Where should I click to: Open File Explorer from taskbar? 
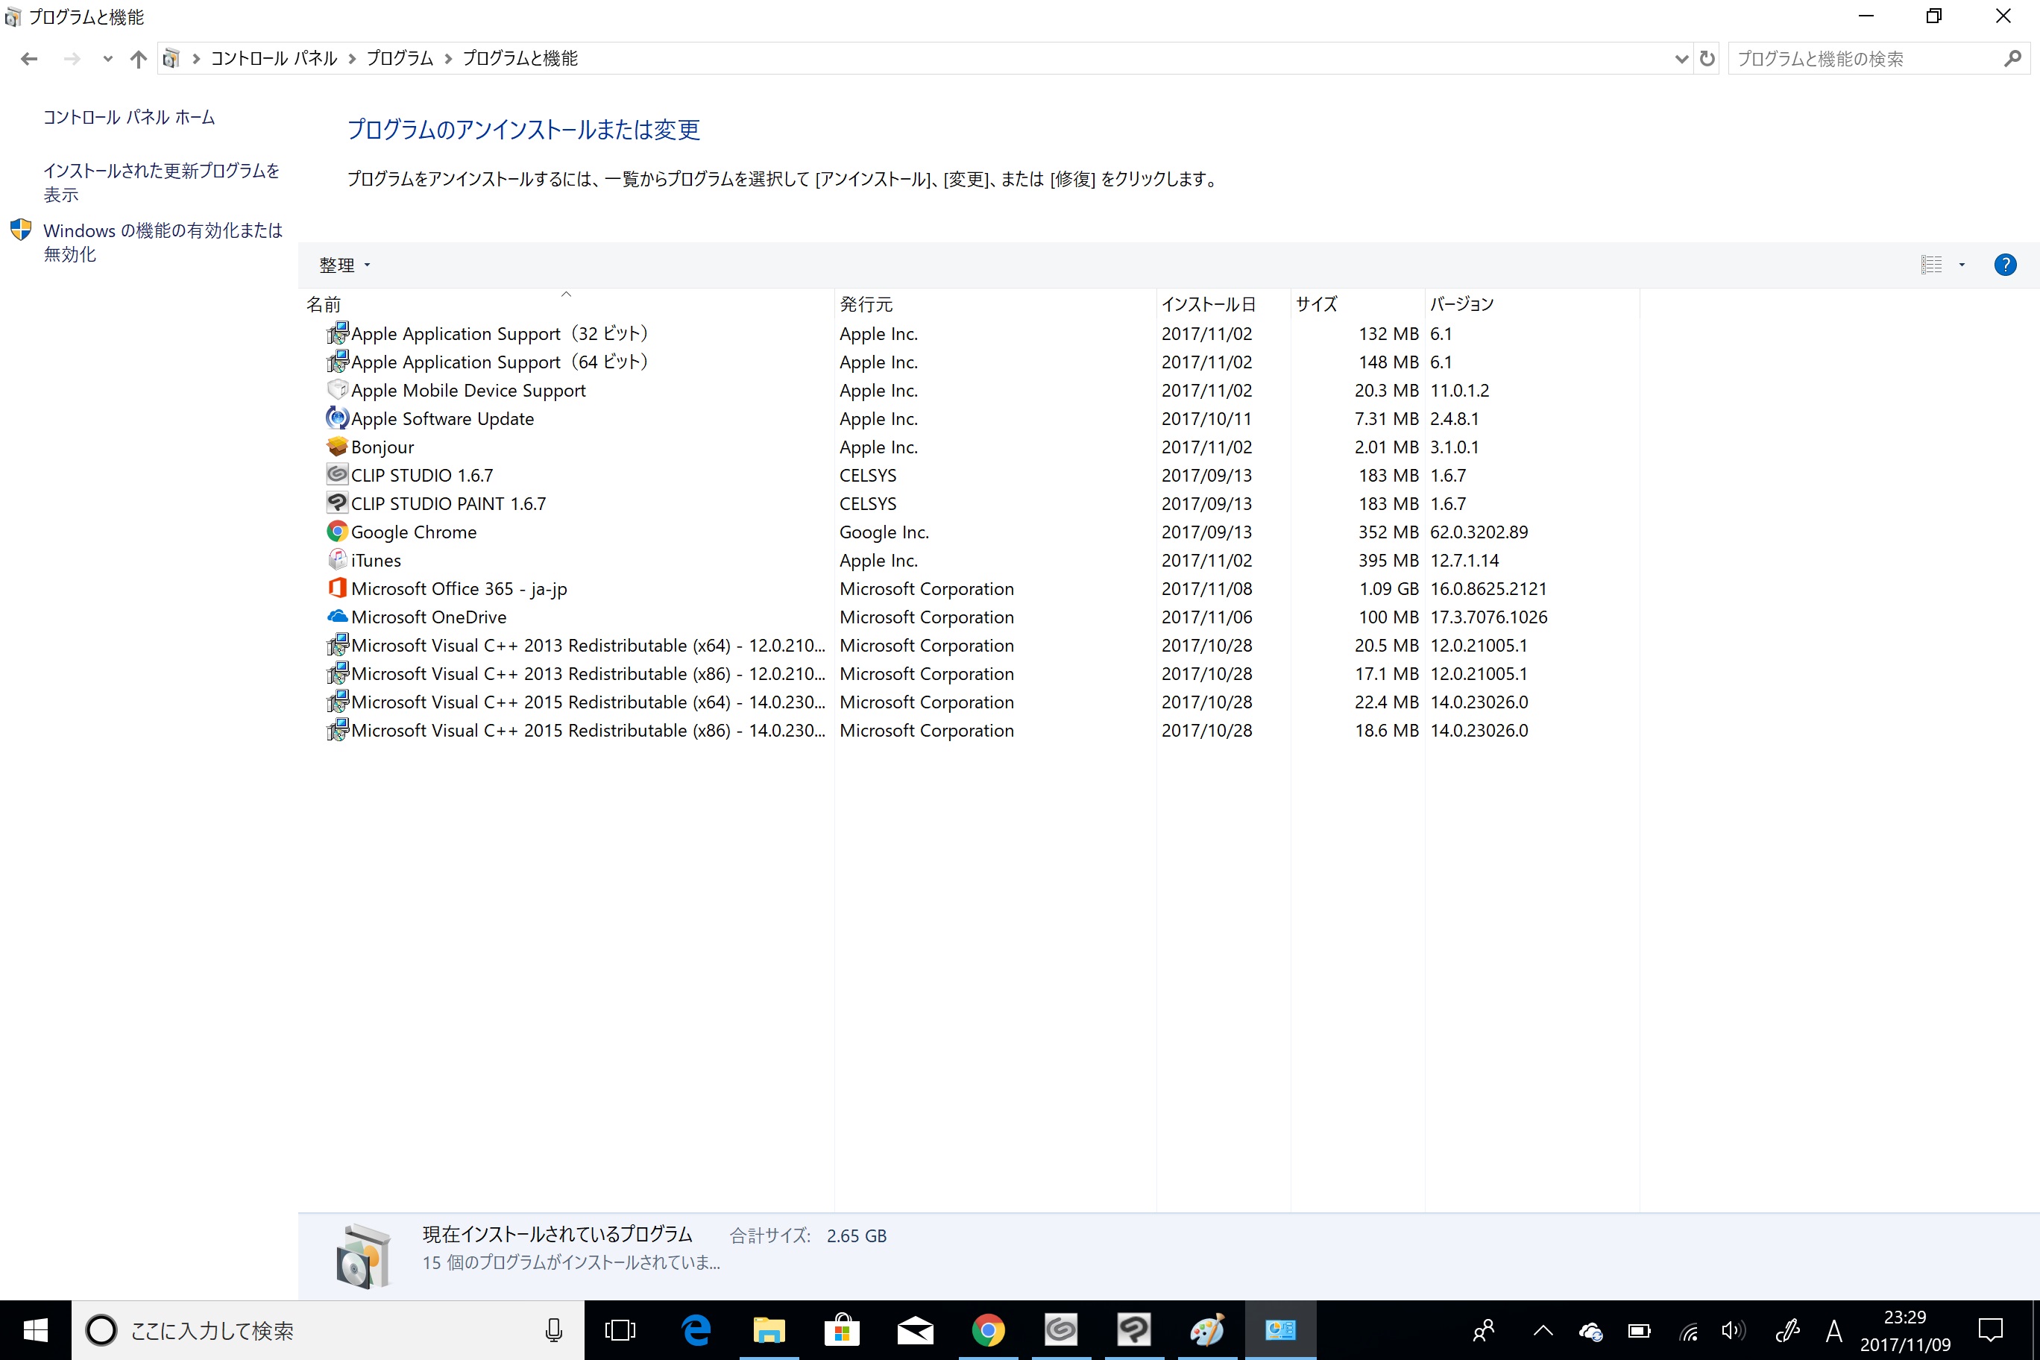point(769,1329)
